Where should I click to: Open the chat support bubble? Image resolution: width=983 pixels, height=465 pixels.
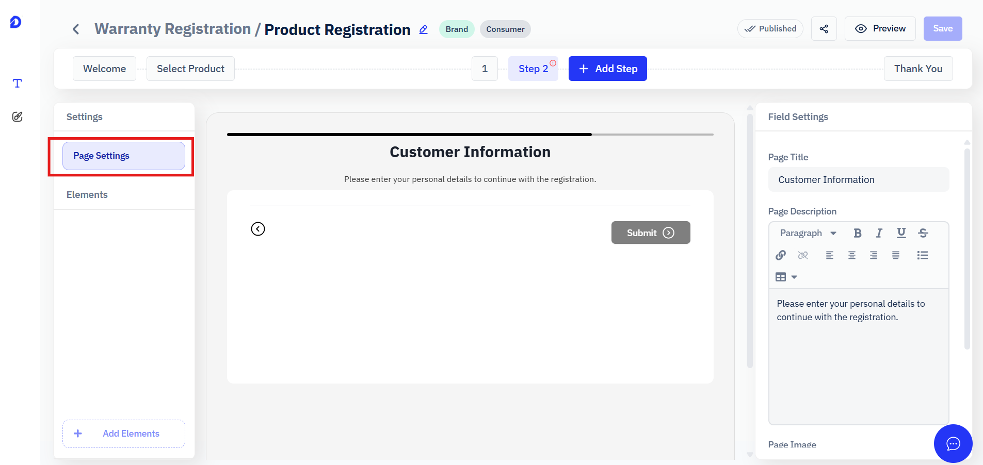(x=953, y=443)
